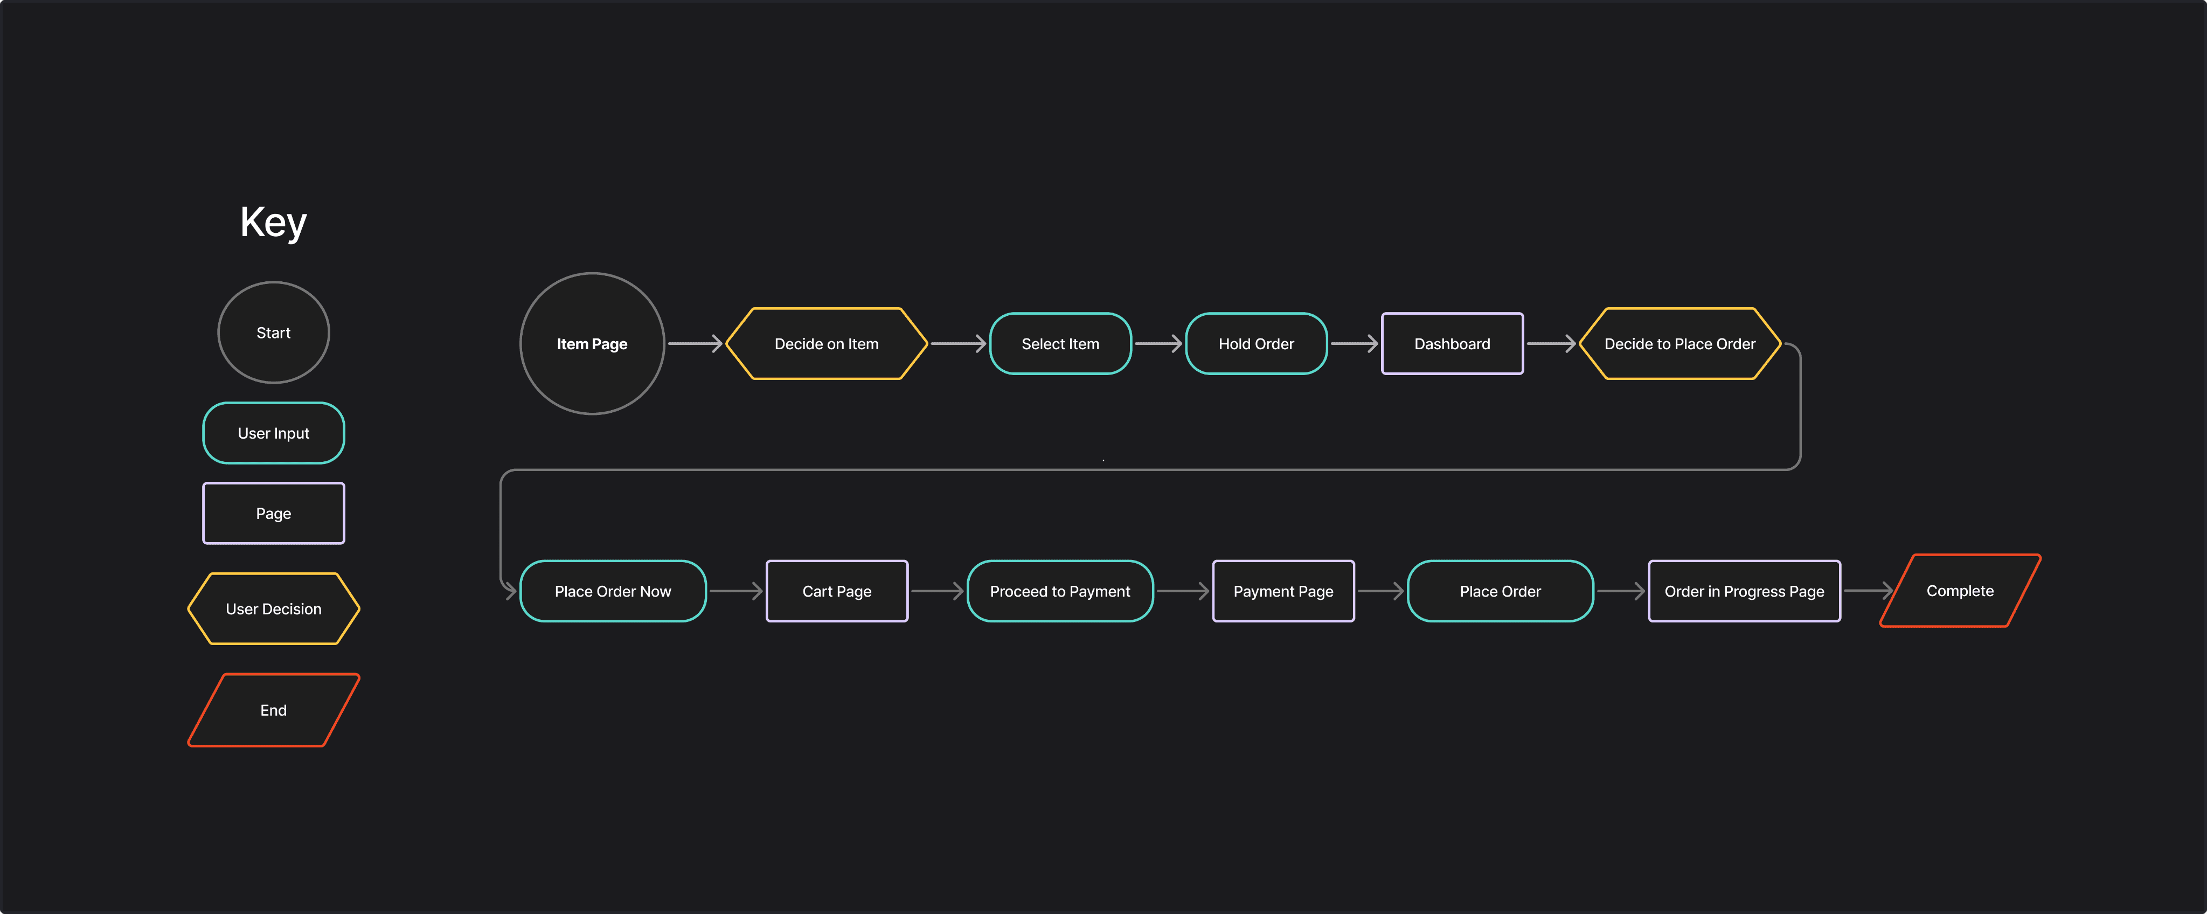Select the Cart Page box

tap(836, 591)
